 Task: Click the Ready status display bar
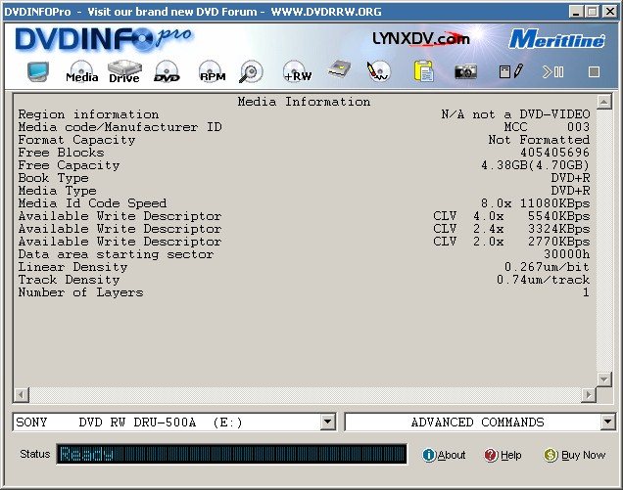231,454
